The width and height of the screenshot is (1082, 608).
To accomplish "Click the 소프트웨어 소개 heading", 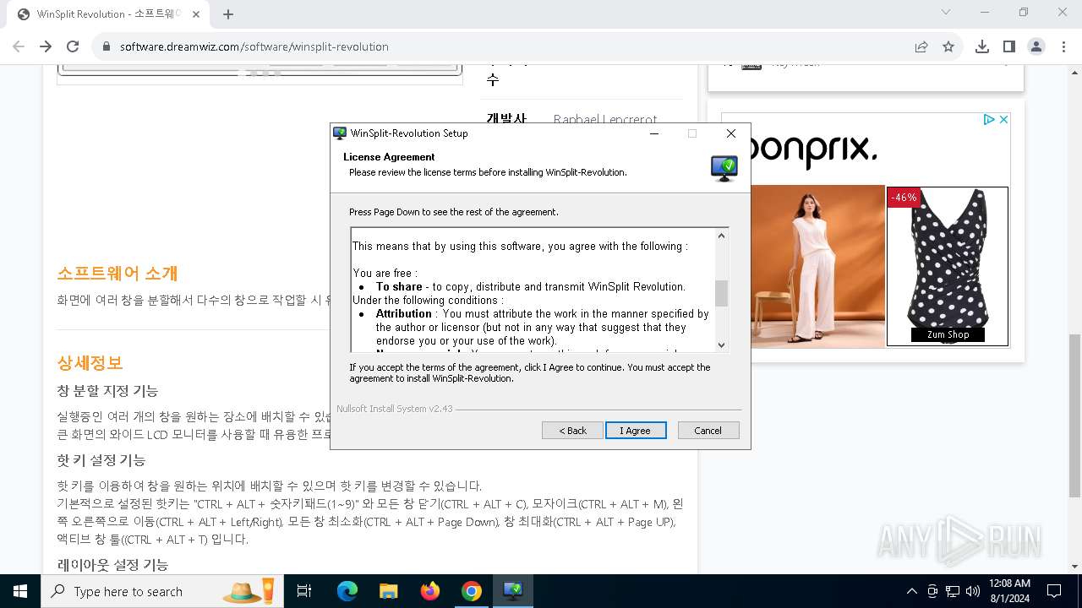I will click(x=117, y=274).
